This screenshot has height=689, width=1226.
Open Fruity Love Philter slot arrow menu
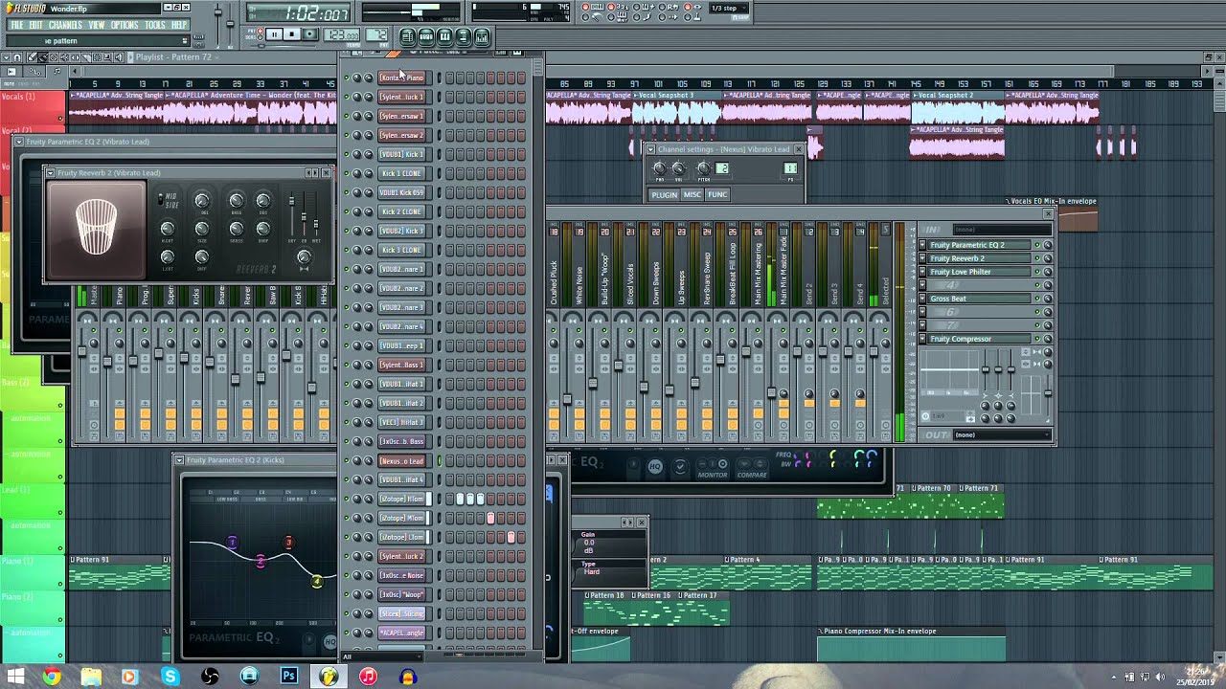pos(922,272)
